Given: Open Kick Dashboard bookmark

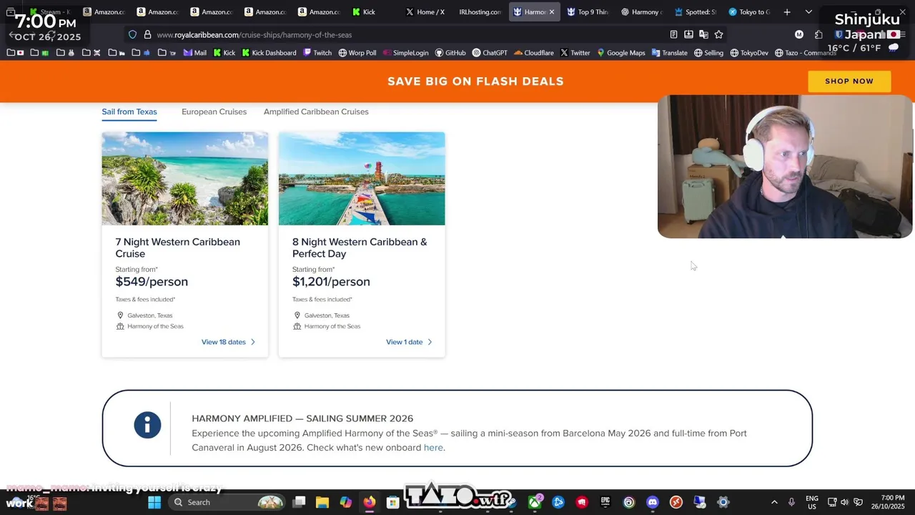Looking at the screenshot, I should tap(269, 53).
